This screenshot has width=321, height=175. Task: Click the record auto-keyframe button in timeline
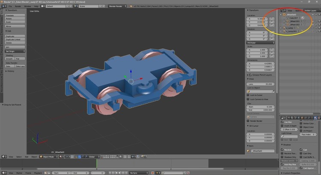152,173
